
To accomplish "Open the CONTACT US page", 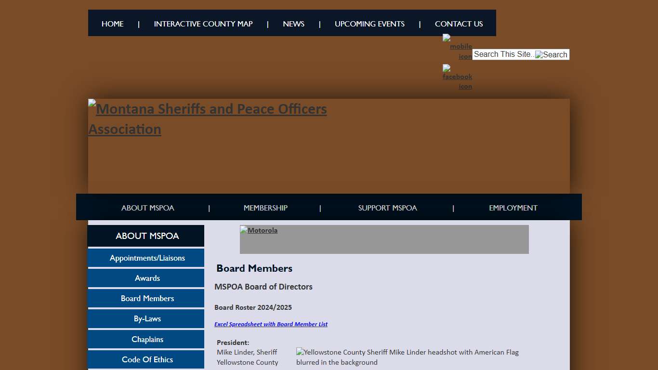I will (459, 24).
